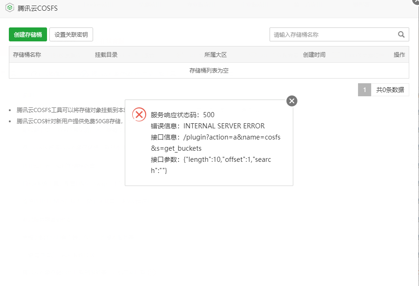419x286 pixels.
Task: Click the 免费50GB存储 bullet text
Action: [69, 121]
